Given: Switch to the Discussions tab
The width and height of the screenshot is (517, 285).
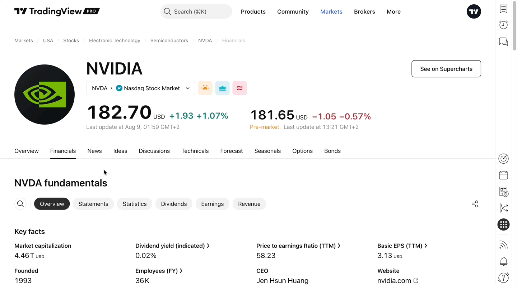Looking at the screenshot, I should 154,151.
